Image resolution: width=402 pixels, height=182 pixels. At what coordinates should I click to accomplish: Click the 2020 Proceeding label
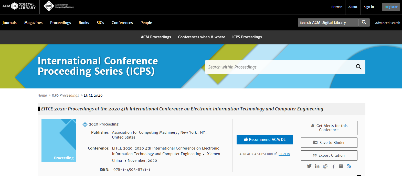pos(104,124)
